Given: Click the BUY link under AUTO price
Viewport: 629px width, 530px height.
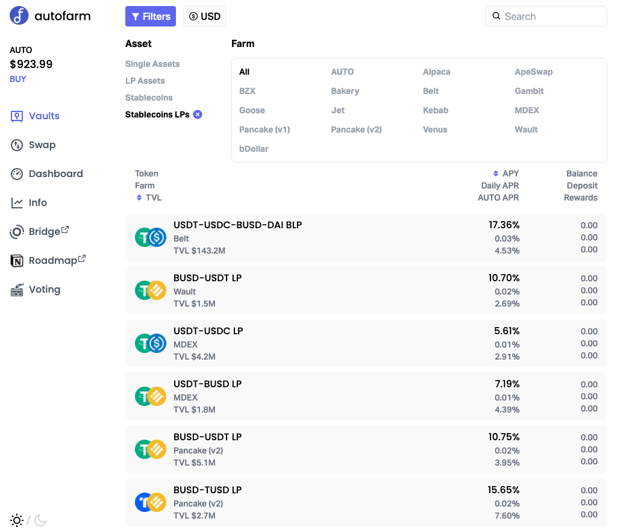Looking at the screenshot, I should [x=17, y=79].
